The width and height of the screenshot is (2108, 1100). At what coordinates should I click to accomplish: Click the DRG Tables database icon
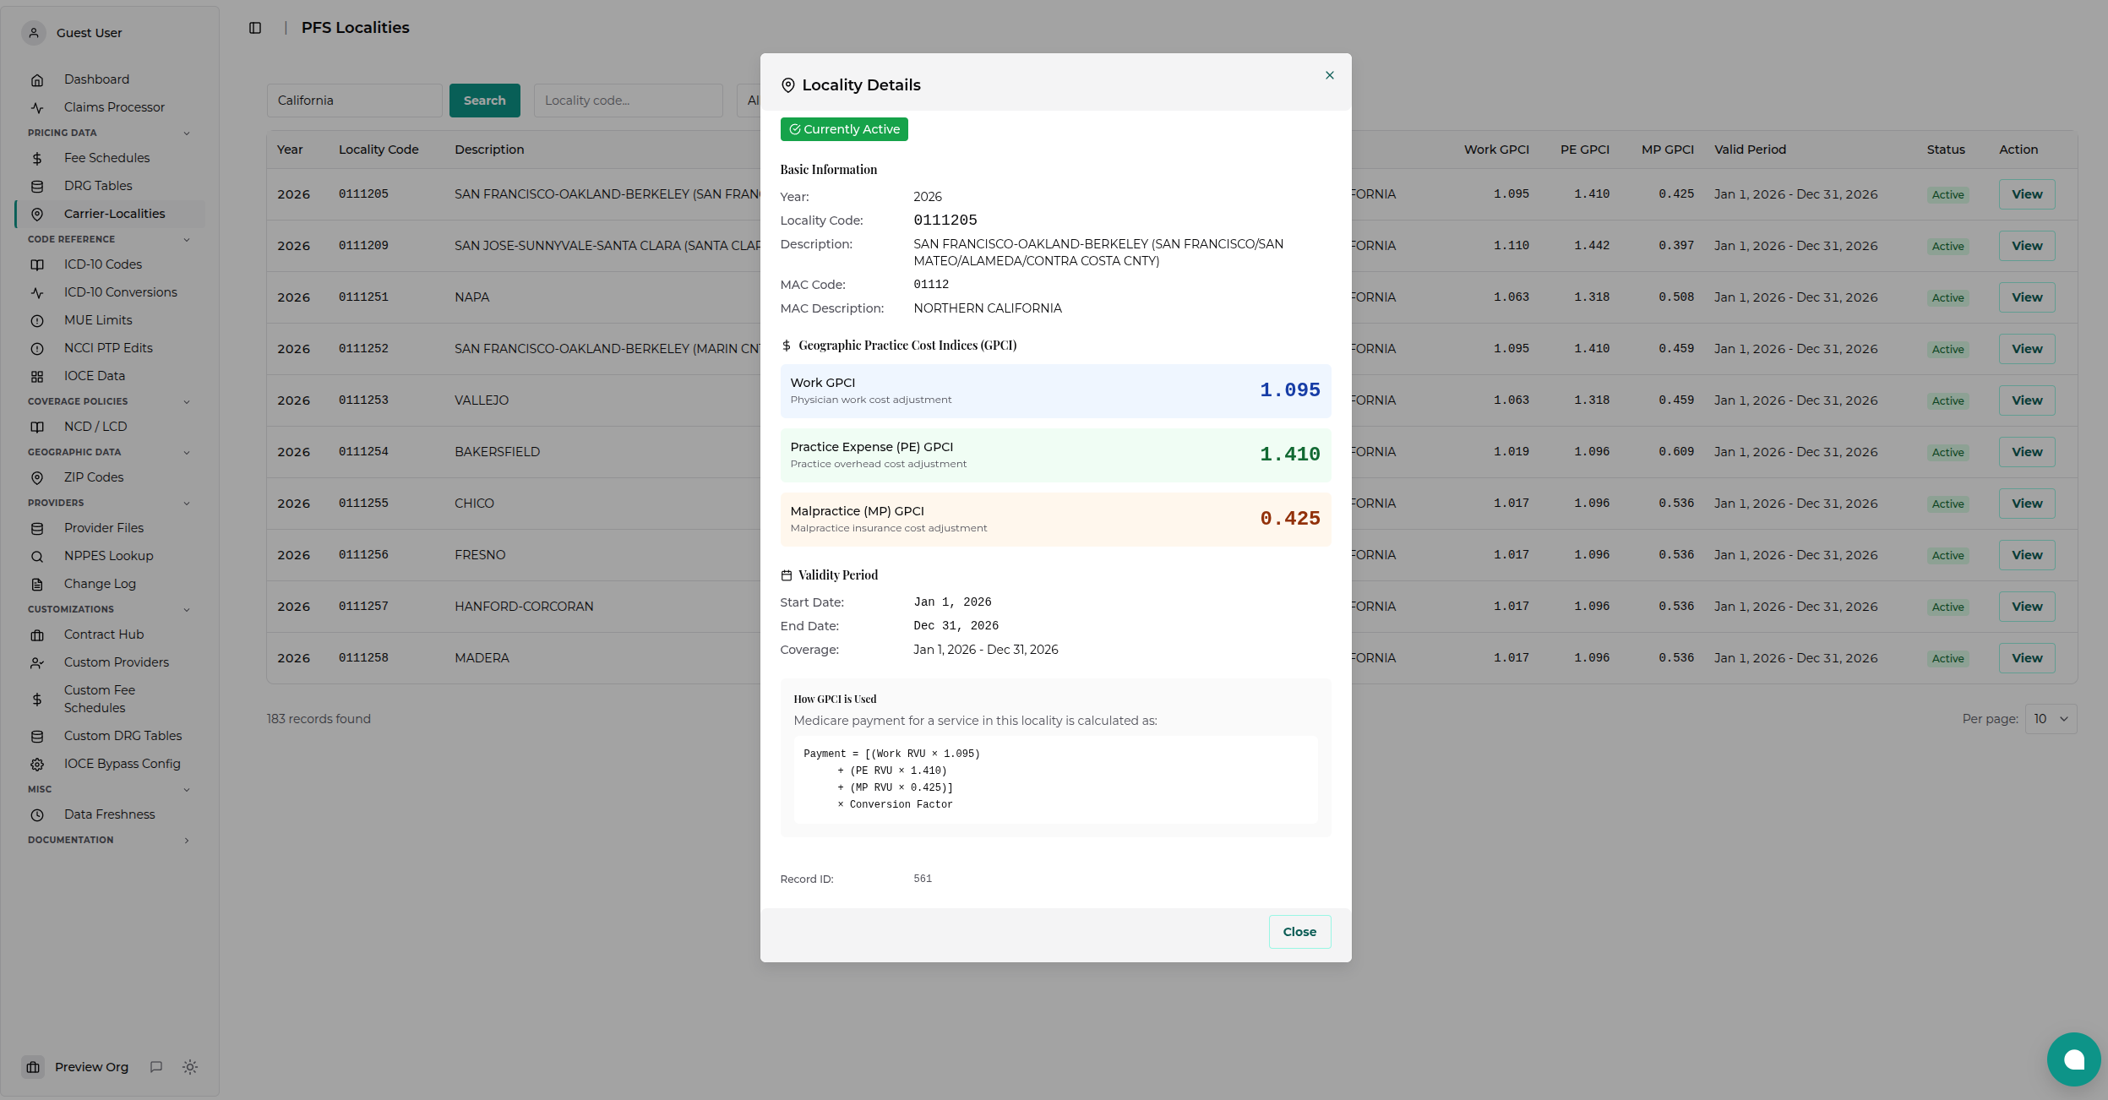click(x=37, y=187)
